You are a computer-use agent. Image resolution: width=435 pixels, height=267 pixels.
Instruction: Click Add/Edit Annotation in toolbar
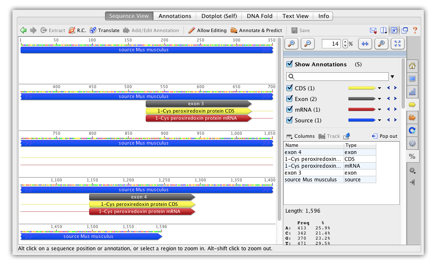coord(151,30)
